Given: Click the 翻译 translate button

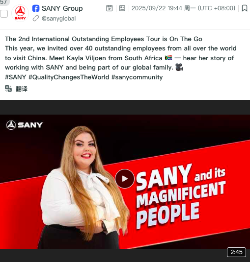Looking at the screenshot, I should click(x=22, y=89).
